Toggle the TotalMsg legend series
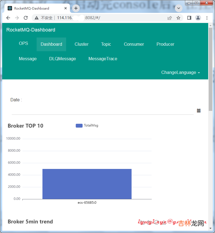 coord(87,125)
